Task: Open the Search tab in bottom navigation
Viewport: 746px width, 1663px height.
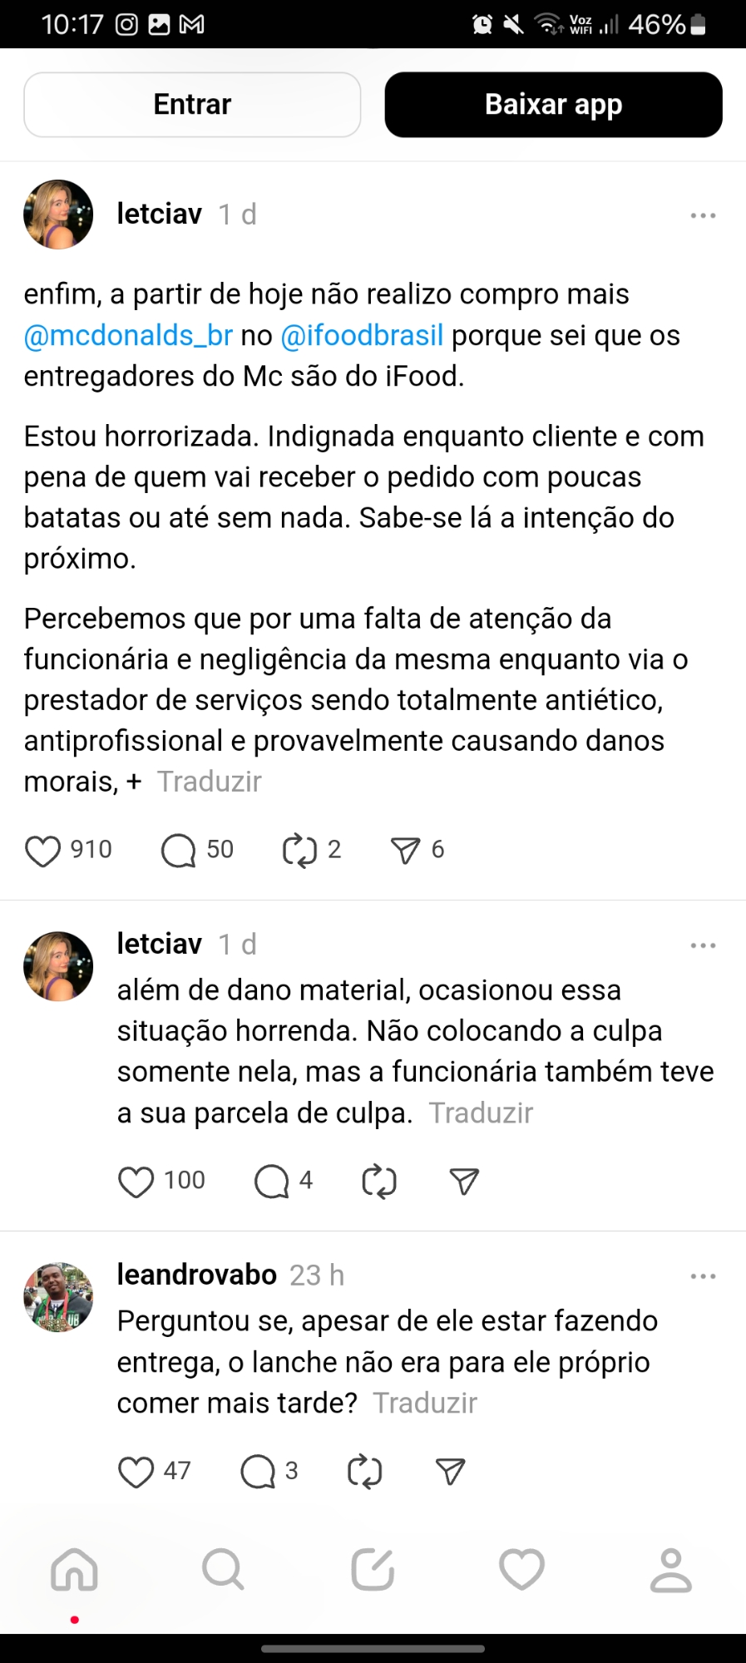Action: click(223, 1570)
